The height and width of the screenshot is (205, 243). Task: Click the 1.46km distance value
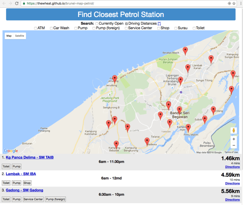[230, 158]
